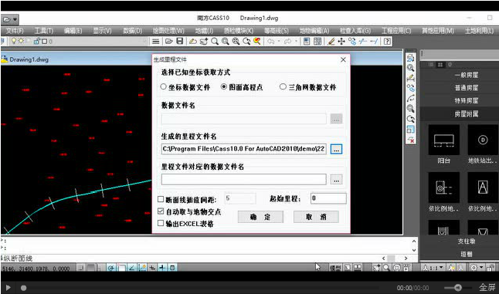The width and height of the screenshot is (499, 294).
Task: Browse for the 生成的里程文件名 path
Action: point(336,149)
